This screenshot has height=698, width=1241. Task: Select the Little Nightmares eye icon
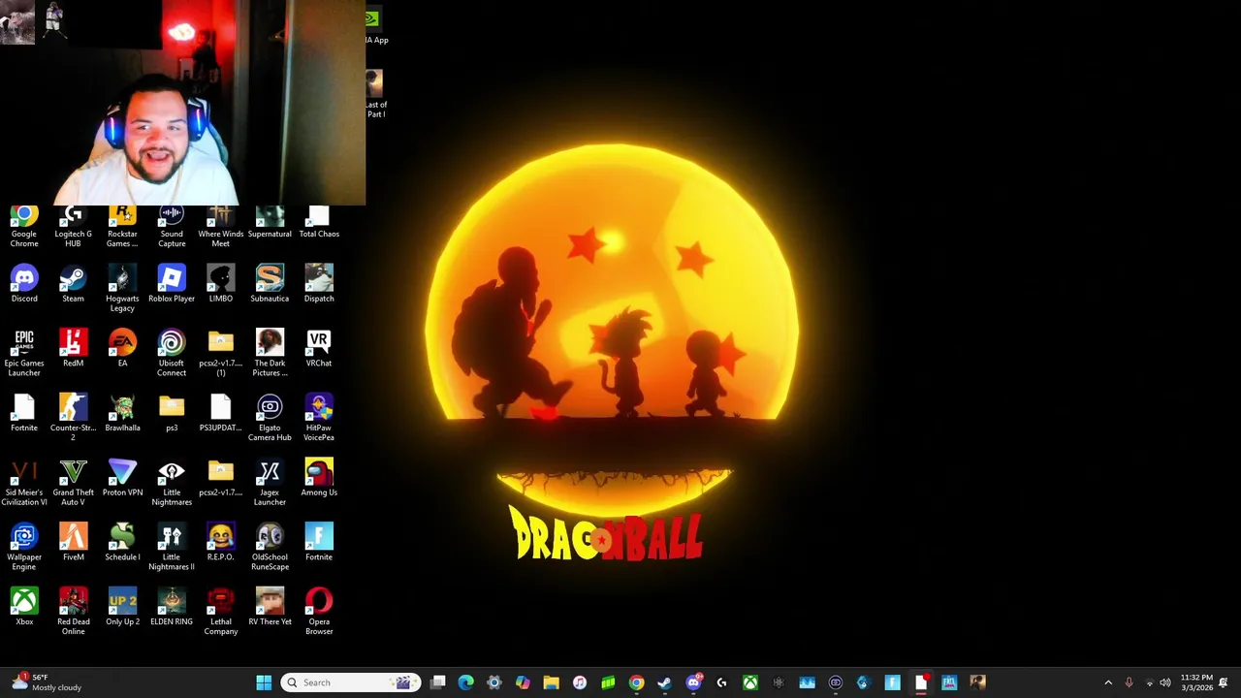(x=172, y=483)
